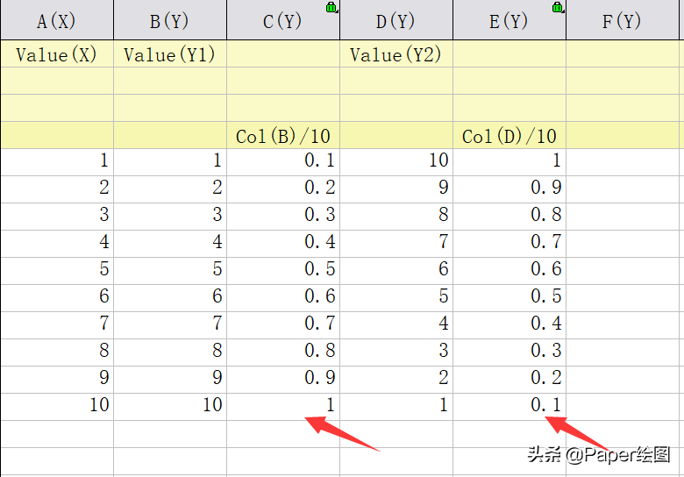Select column C cell with value 0.8
Image resolution: width=684 pixels, height=477 pixels.
click(x=283, y=352)
